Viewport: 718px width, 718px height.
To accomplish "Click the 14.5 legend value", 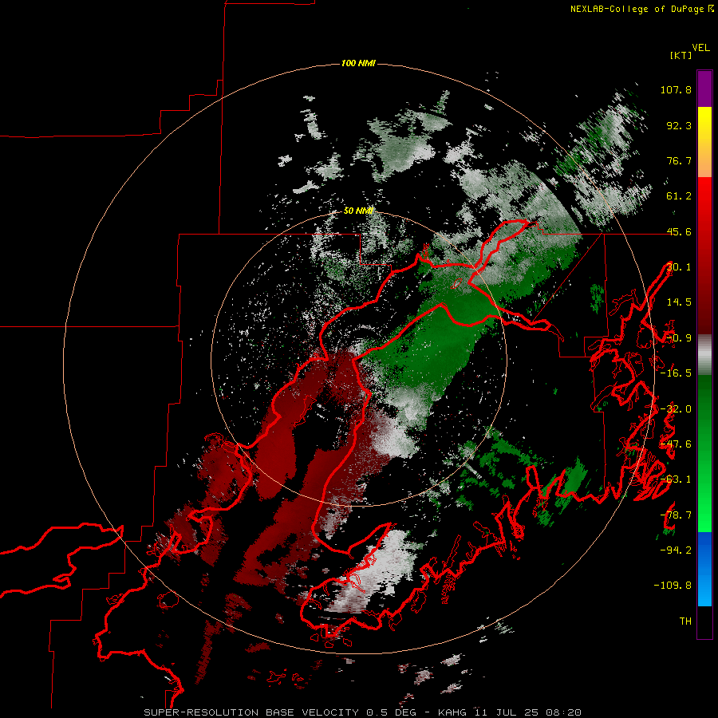I will [x=679, y=302].
